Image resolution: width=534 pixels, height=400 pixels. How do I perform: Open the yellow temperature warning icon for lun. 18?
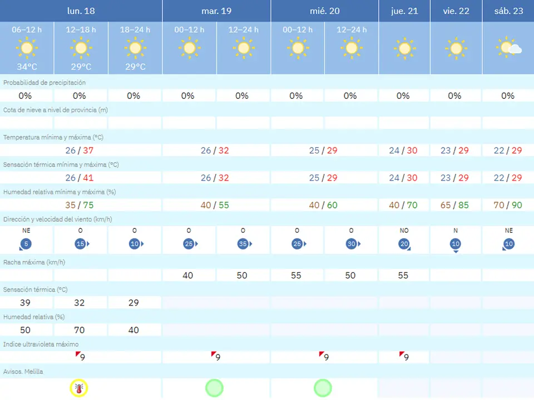click(78, 388)
